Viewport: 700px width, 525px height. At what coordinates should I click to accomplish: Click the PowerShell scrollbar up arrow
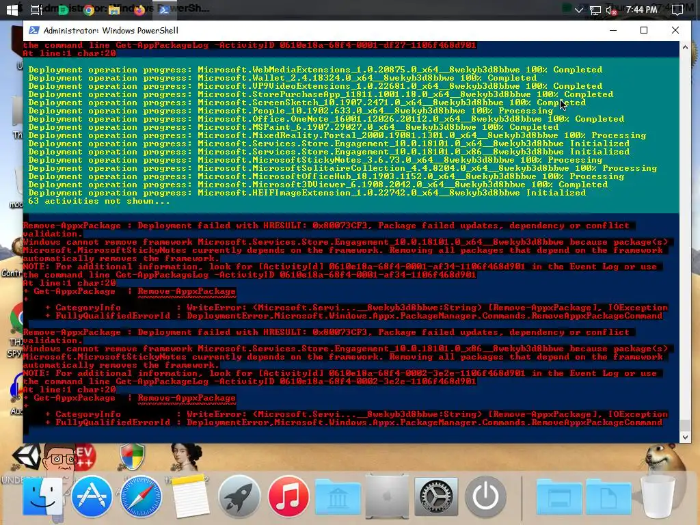pos(685,46)
